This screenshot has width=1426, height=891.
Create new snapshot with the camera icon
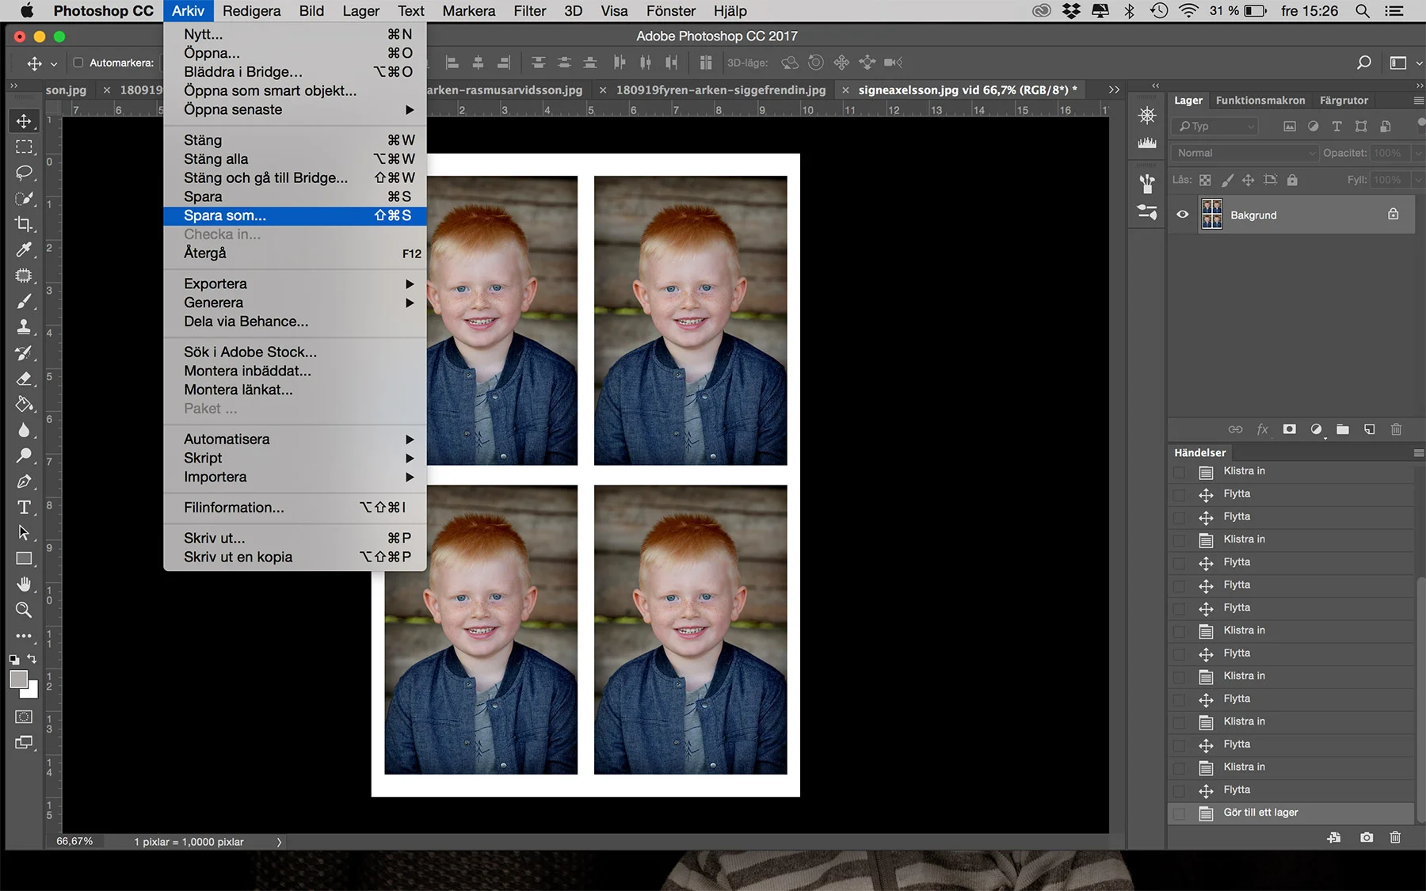(1367, 837)
